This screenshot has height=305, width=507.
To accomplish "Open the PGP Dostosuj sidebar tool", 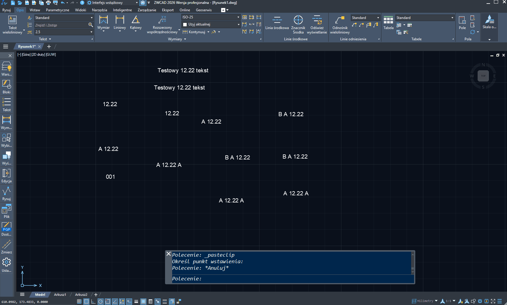I will (7, 229).
